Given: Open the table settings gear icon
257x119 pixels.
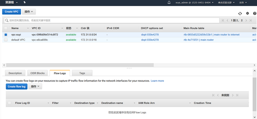Looking at the screenshot, I should coord(247,13).
